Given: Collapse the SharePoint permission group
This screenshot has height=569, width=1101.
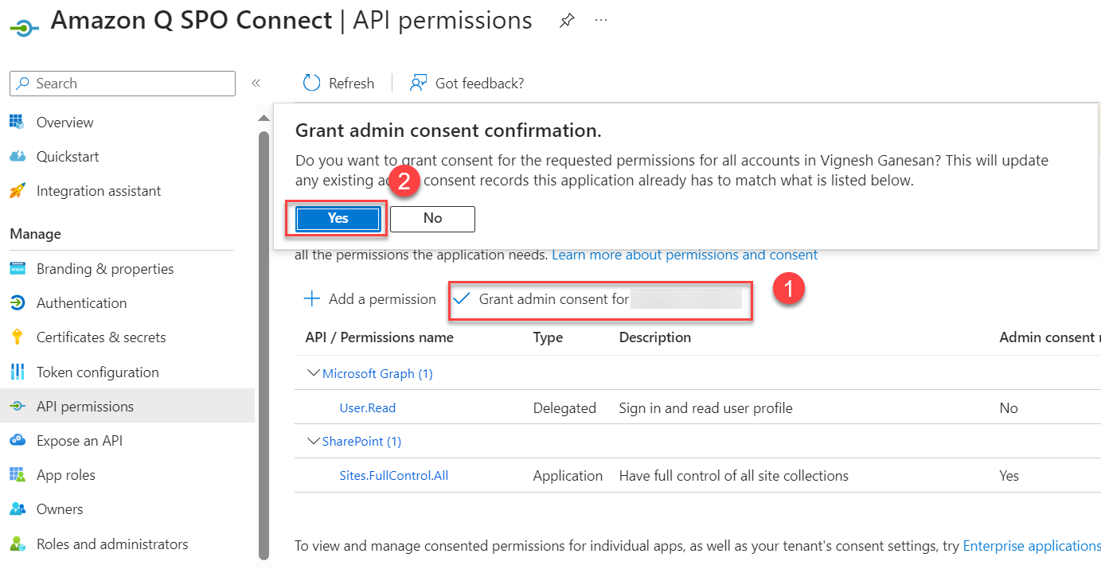Looking at the screenshot, I should (313, 441).
